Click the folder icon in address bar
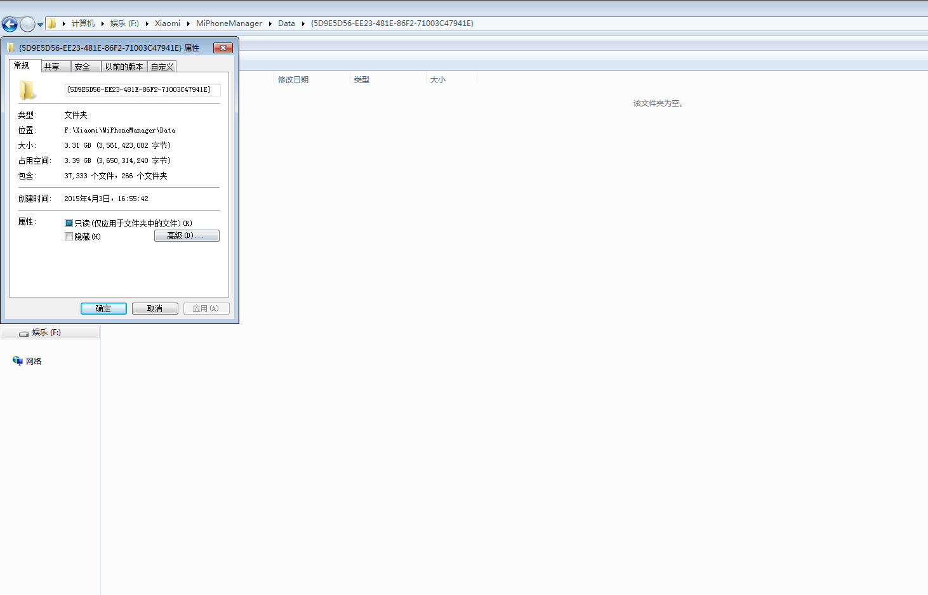This screenshot has height=595, width=928. tap(52, 23)
